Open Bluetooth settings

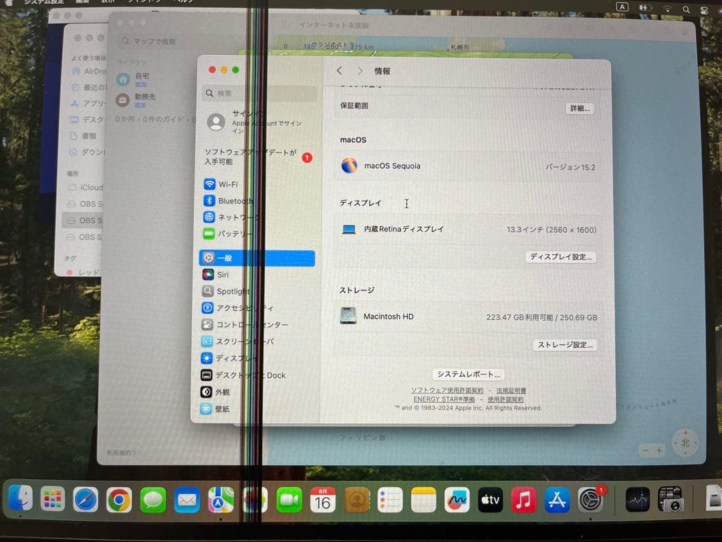(233, 201)
